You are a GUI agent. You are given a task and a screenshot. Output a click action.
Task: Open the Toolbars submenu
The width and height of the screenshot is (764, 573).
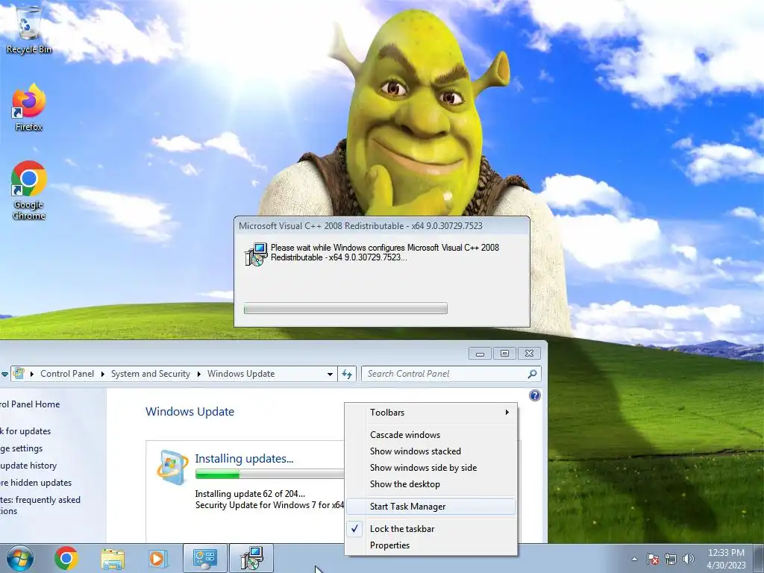(x=431, y=412)
